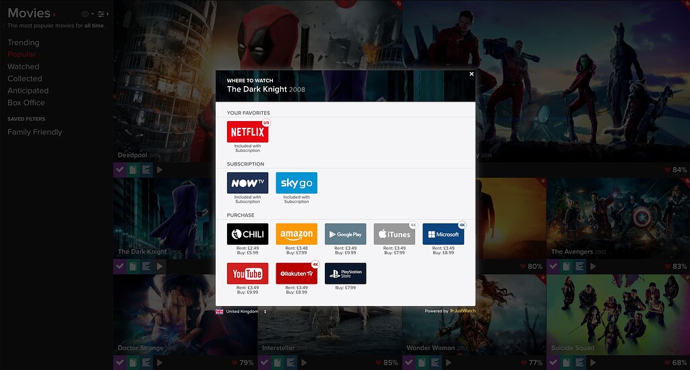Image resolution: width=690 pixels, height=370 pixels.
Task: Open the list icon under Suicide Squad
Action: coord(579,363)
